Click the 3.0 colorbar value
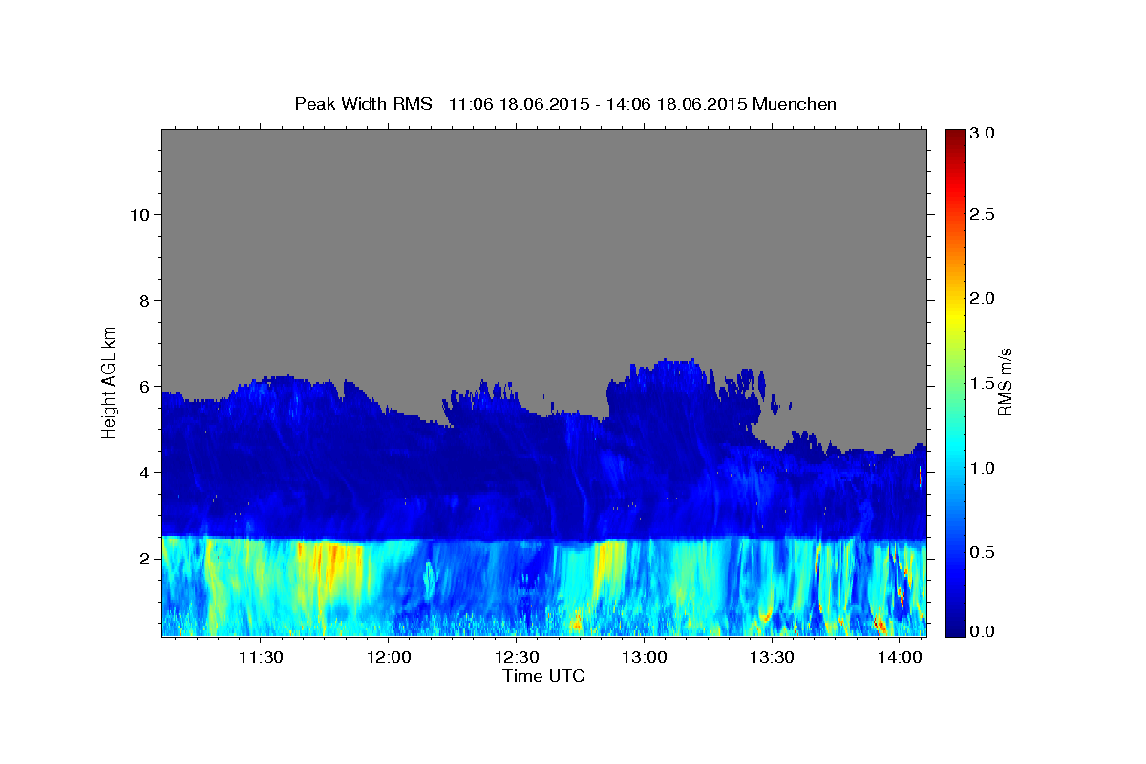This screenshot has height=764, width=1146. point(983,134)
